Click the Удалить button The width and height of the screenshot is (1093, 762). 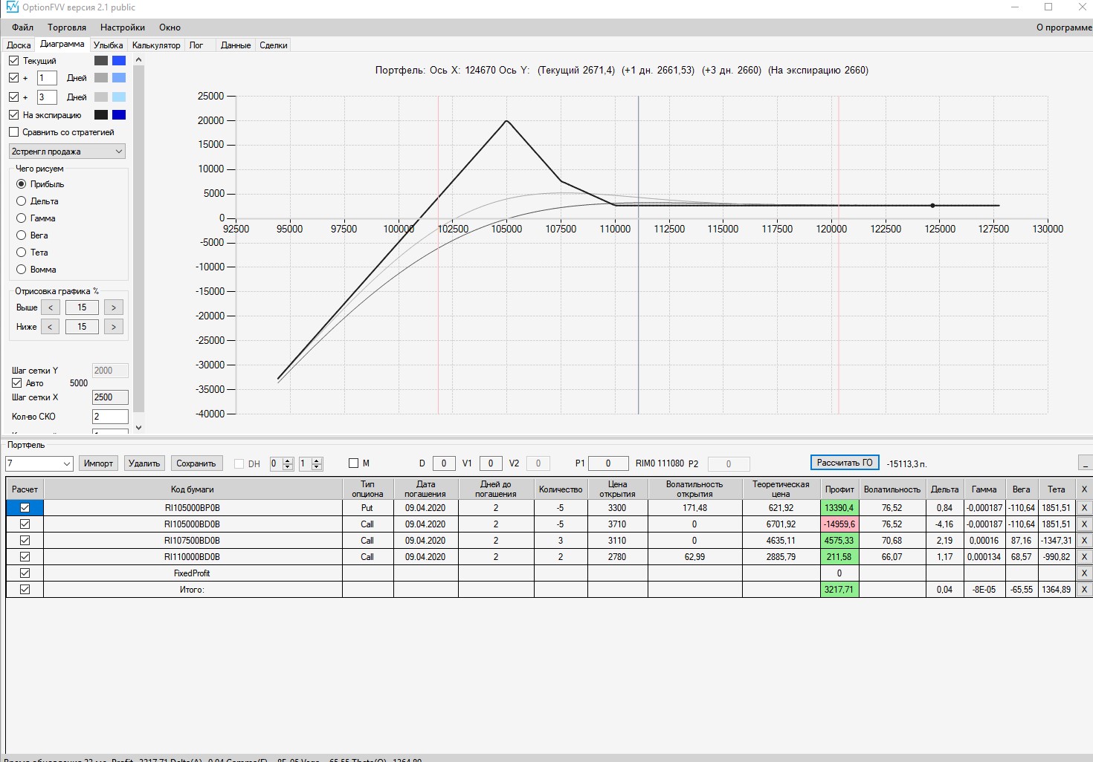pyautogui.click(x=144, y=463)
